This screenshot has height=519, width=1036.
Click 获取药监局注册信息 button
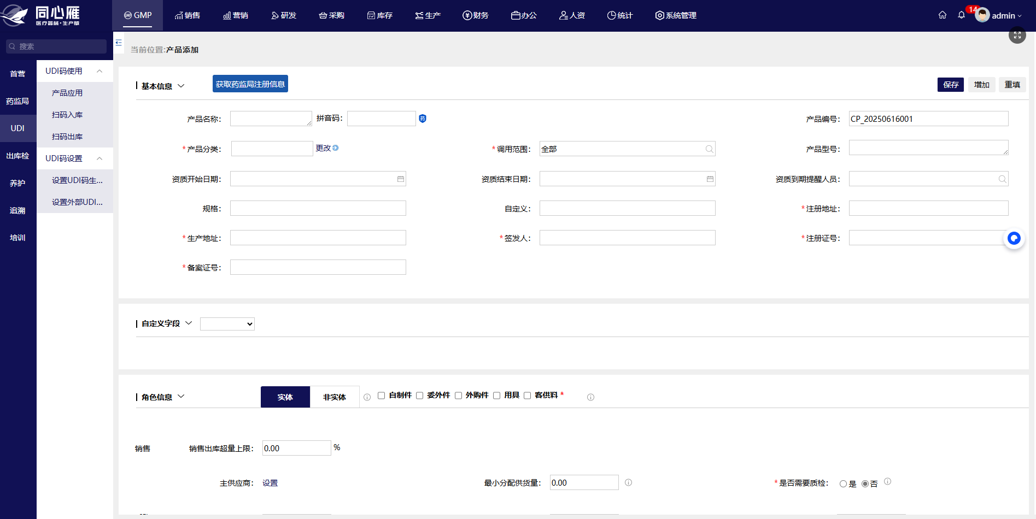click(x=250, y=84)
